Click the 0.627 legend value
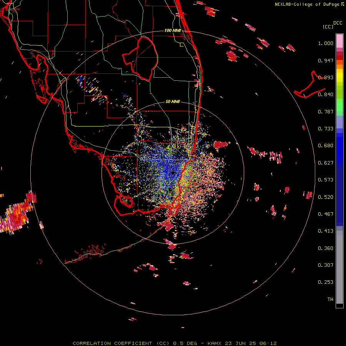 pos(326,163)
